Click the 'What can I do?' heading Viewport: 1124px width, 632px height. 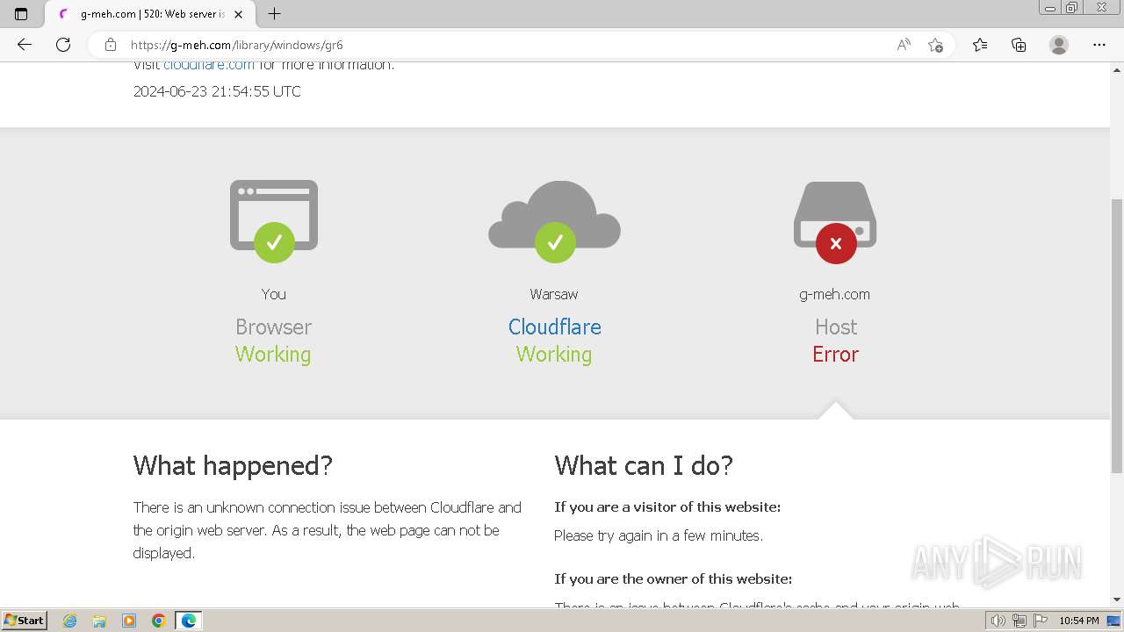click(644, 465)
